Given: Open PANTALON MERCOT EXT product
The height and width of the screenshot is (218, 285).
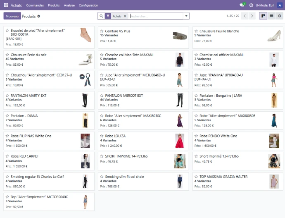Looking at the screenshot, I should [x=143, y=100].
